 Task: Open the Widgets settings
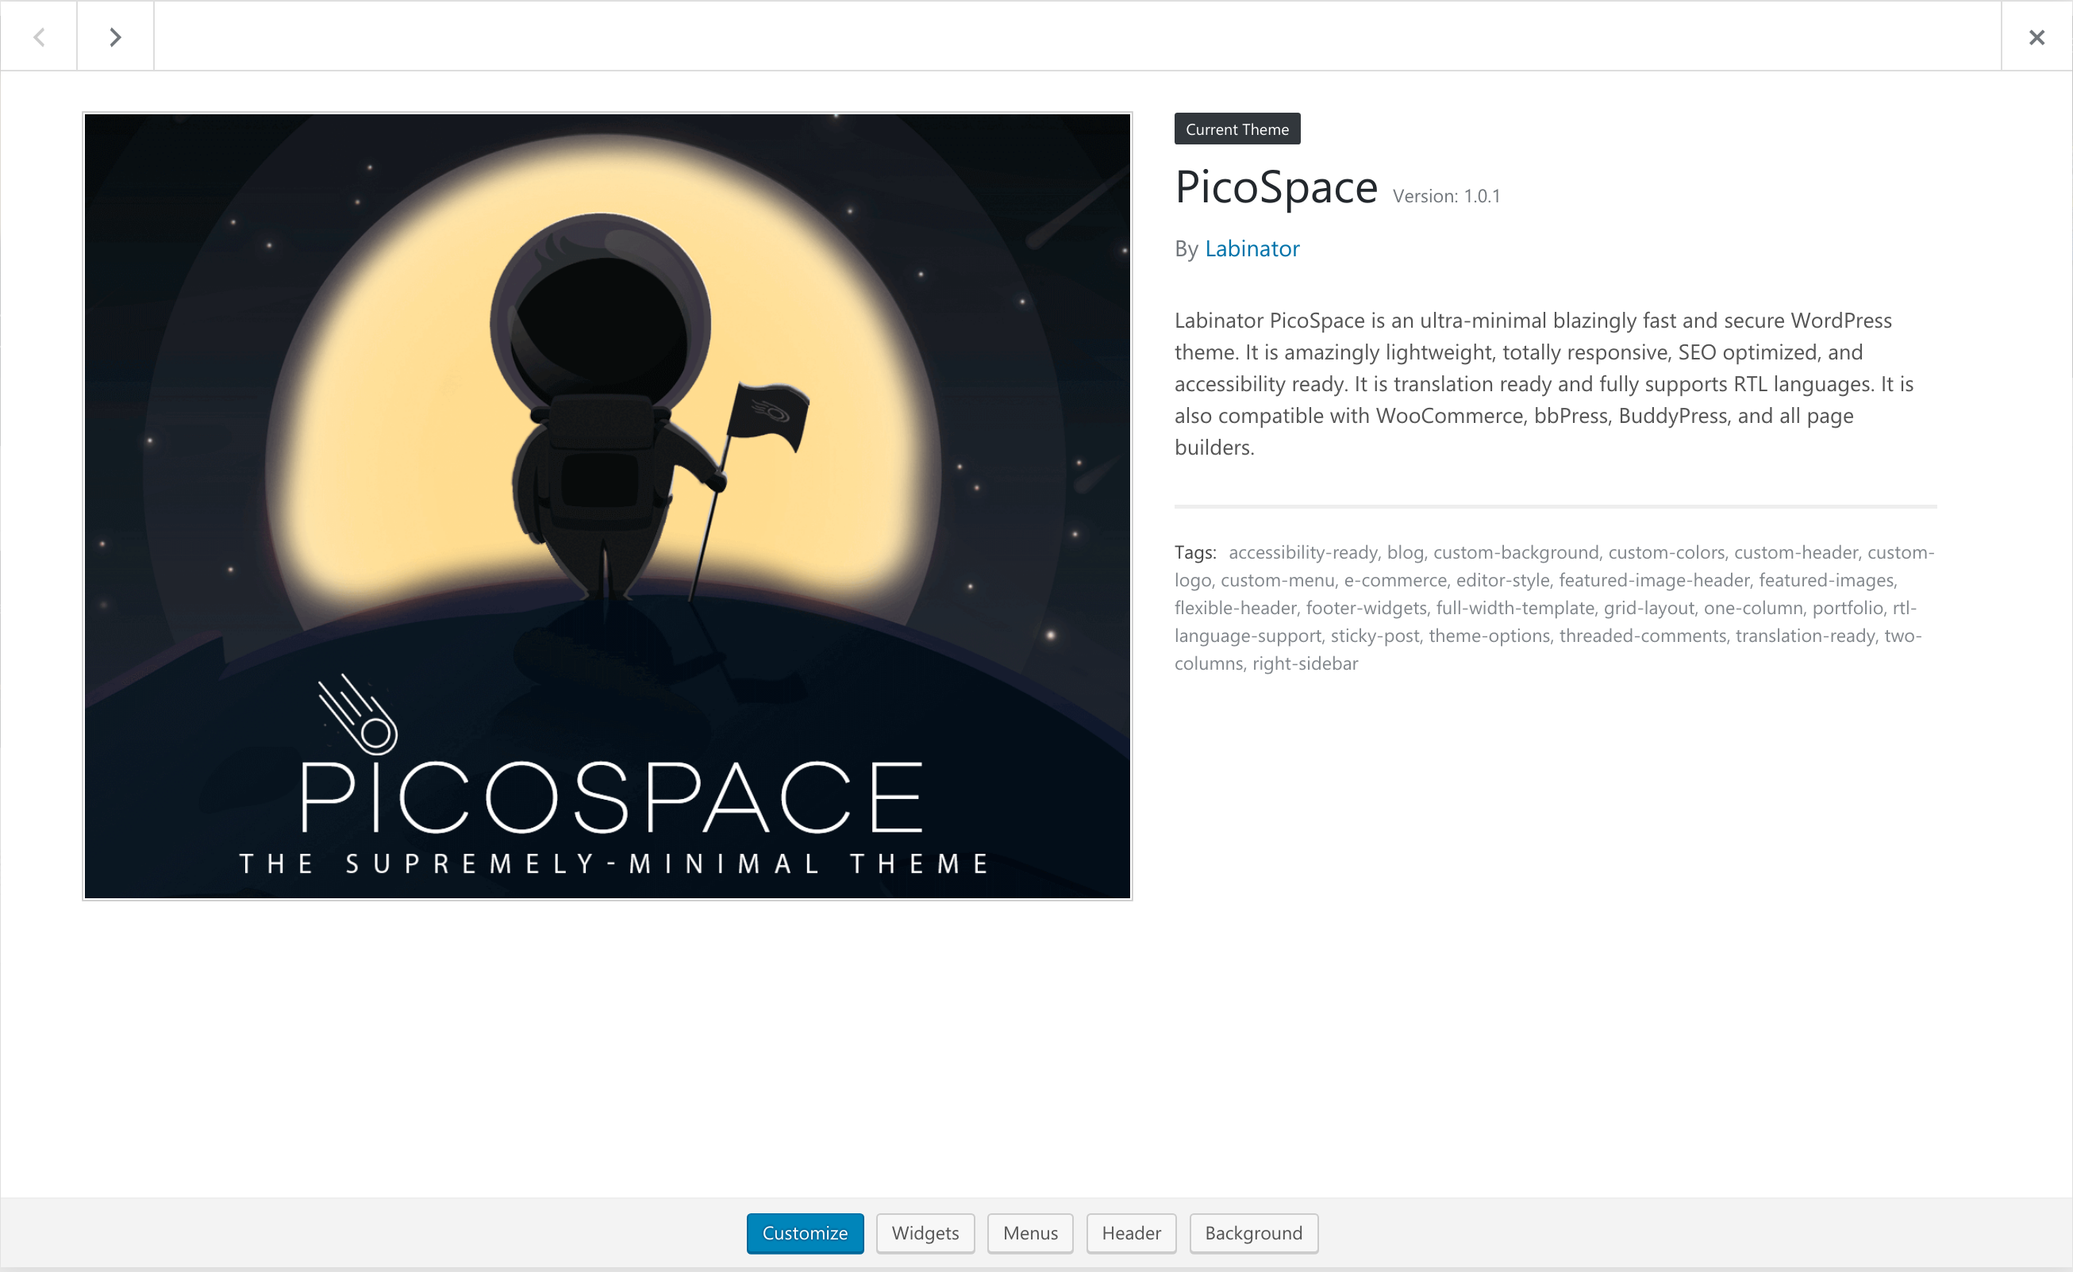[925, 1232]
